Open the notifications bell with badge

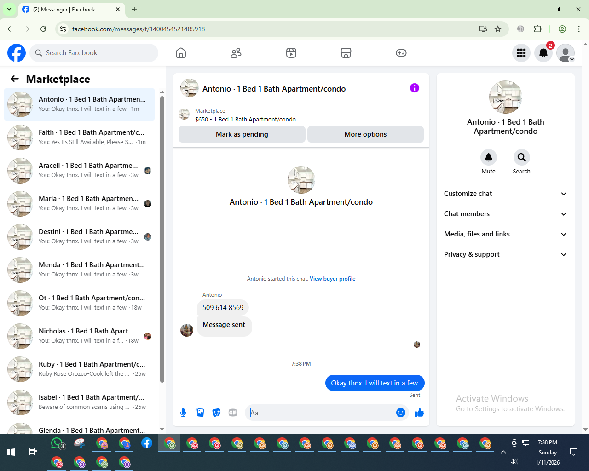[543, 53]
